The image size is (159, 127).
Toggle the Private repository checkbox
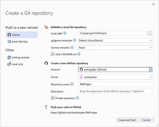click(x=53, y=98)
